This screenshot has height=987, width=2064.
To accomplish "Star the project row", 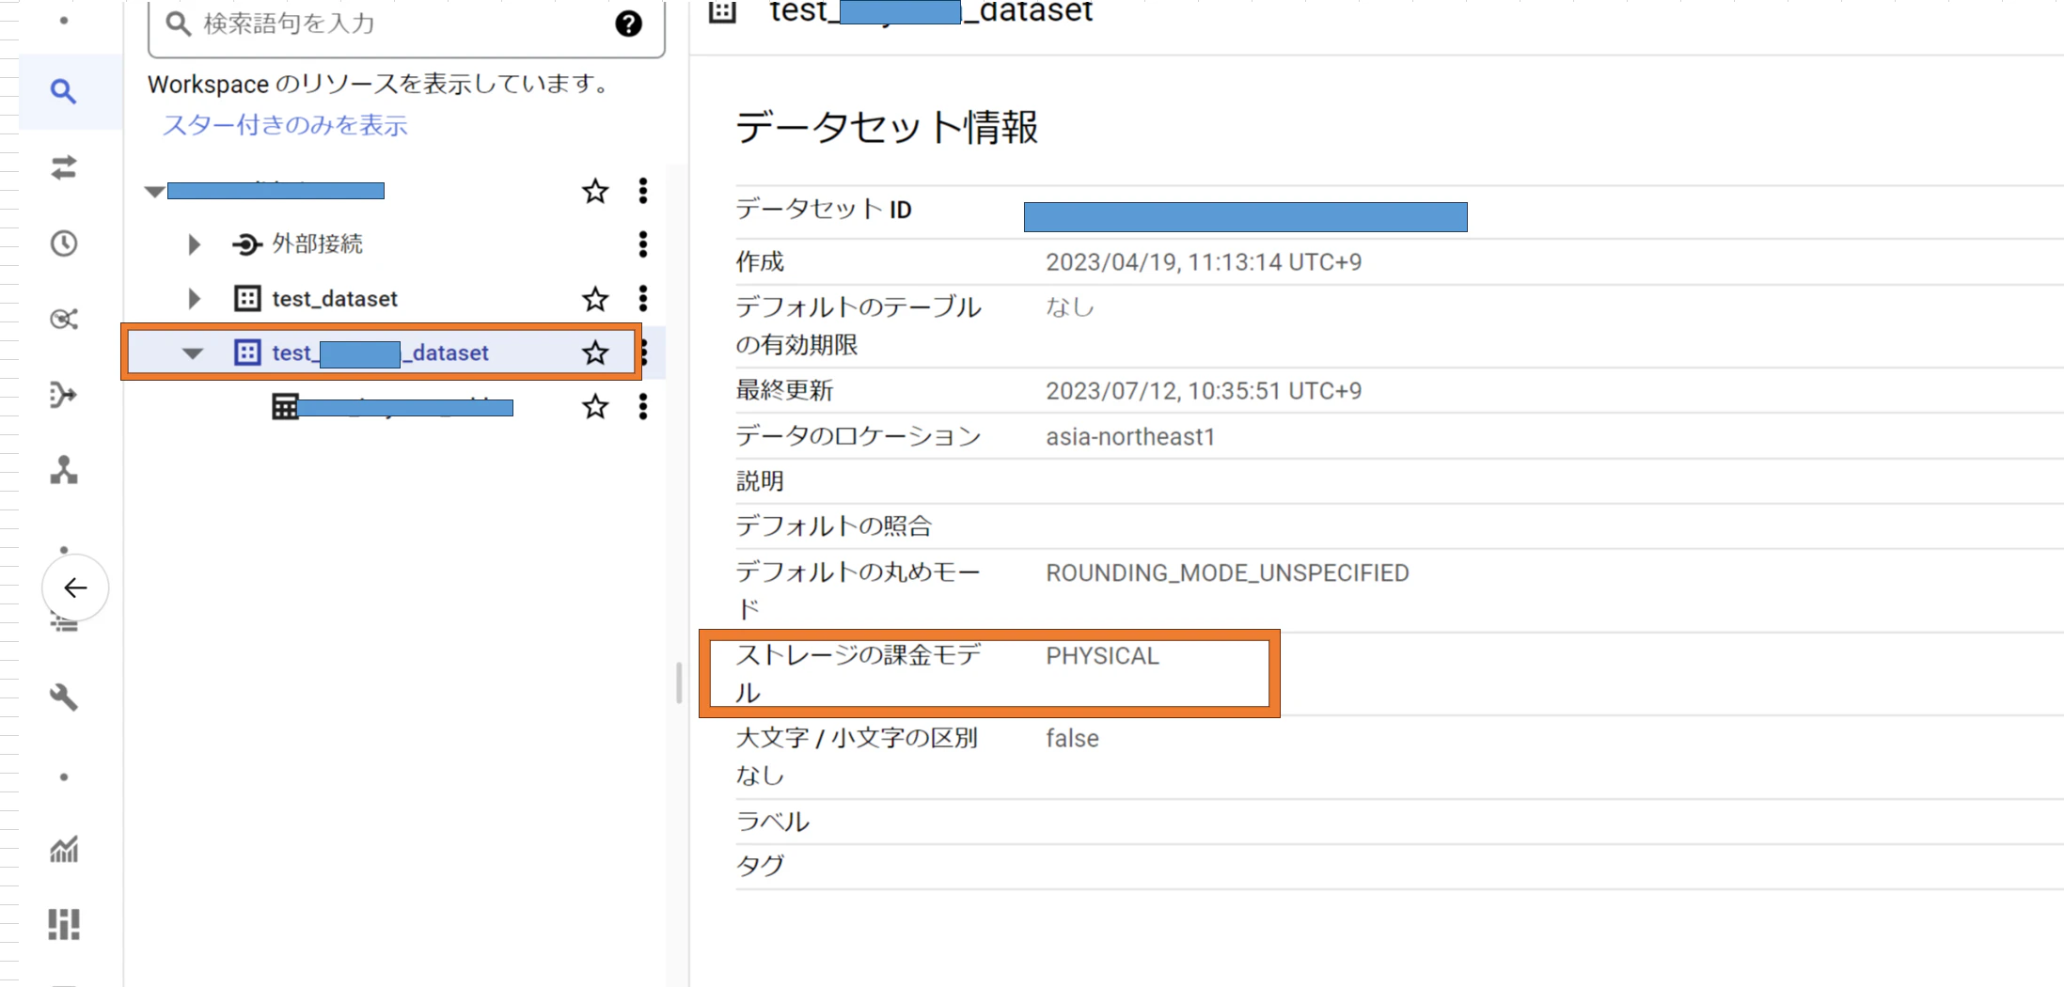I will click(x=595, y=191).
